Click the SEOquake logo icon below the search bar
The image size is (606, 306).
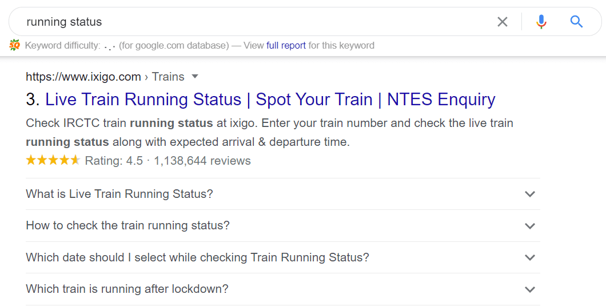14,45
